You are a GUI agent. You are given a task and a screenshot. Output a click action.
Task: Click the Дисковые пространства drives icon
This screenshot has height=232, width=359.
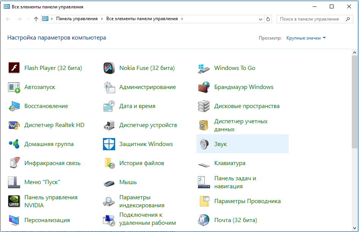pos(204,106)
